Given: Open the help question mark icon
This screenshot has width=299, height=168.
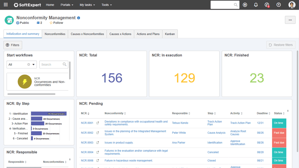Looking at the screenshot, I should click(279, 5).
